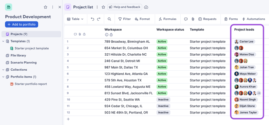The image size is (269, 125).
Task: Click Aurora Khan project lead chip
Action: [x=246, y=87]
